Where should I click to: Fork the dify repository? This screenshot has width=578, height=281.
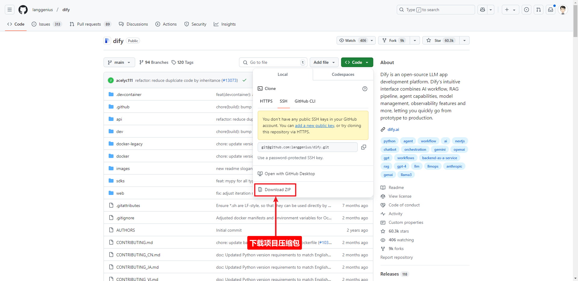(394, 40)
